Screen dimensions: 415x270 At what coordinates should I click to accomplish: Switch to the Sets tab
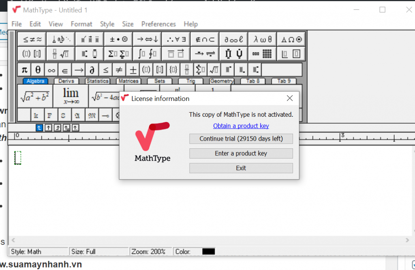pyautogui.click(x=160, y=81)
